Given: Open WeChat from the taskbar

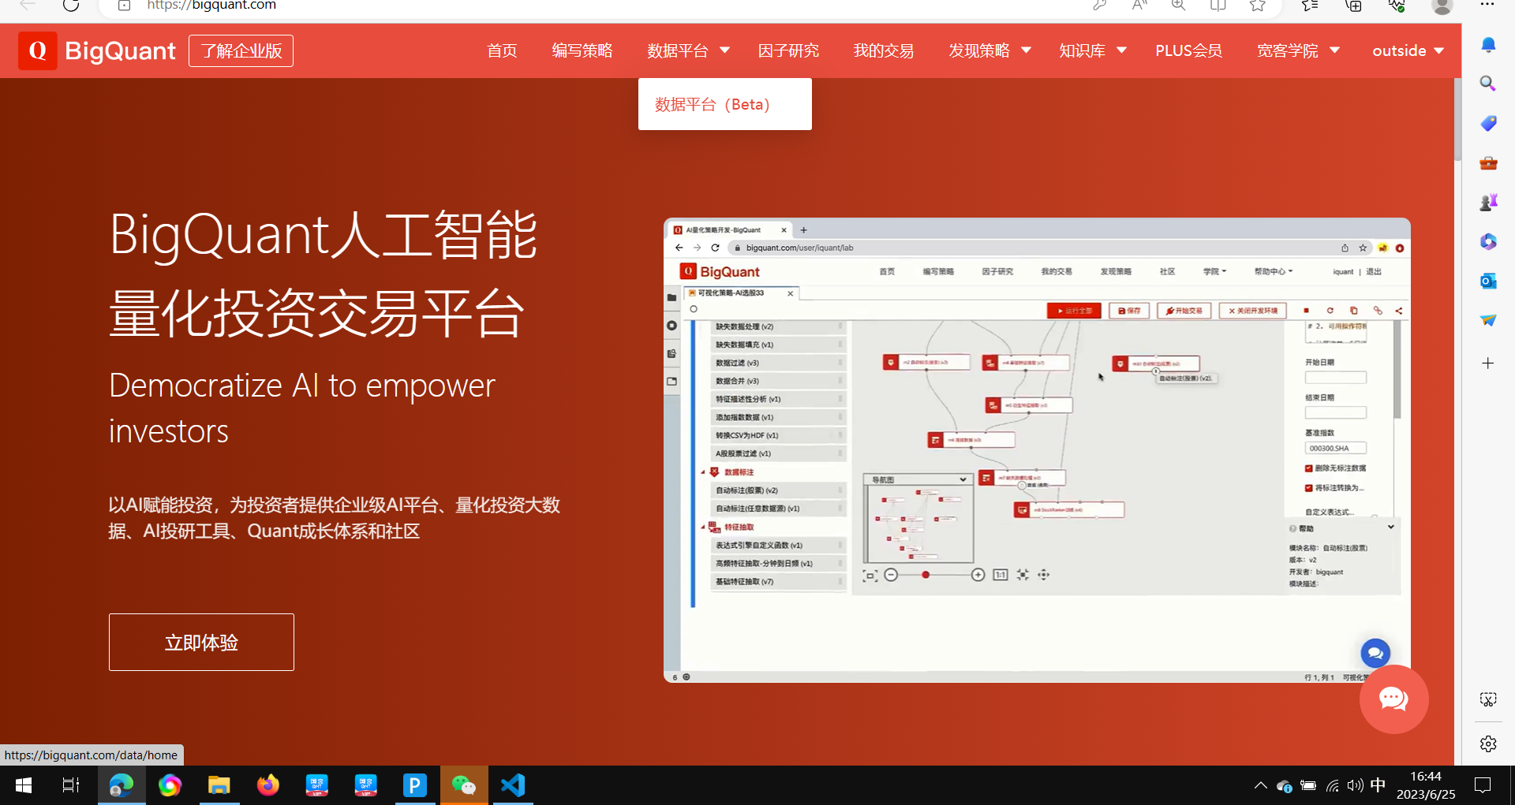Looking at the screenshot, I should [464, 785].
